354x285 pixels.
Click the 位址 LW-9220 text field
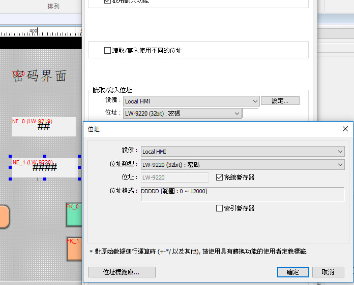tap(174, 177)
